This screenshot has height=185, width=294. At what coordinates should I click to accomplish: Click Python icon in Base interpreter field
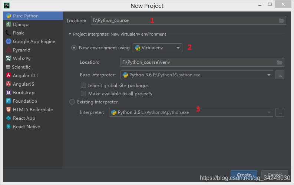(x=125, y=75)
